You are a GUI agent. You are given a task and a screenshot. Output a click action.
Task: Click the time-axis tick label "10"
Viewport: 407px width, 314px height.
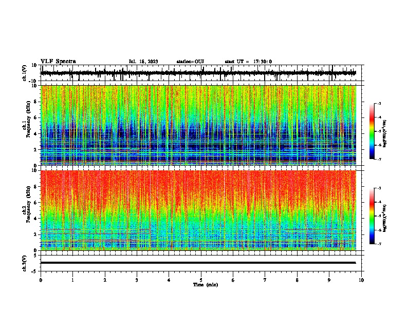pos(361,280)
